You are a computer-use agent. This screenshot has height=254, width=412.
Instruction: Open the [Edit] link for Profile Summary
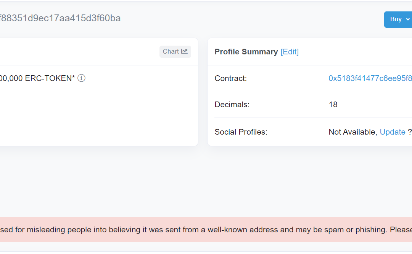(x=290, y=52)
